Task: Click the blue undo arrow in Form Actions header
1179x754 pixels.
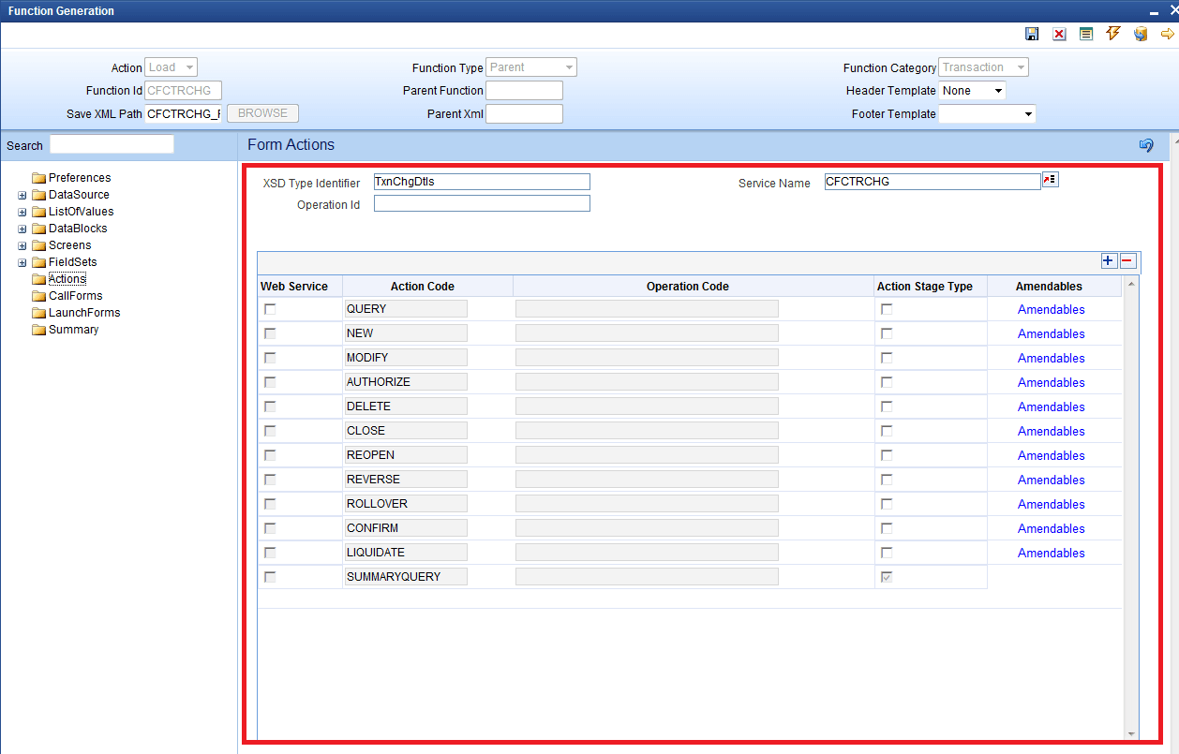Action: click(1146, 145)
